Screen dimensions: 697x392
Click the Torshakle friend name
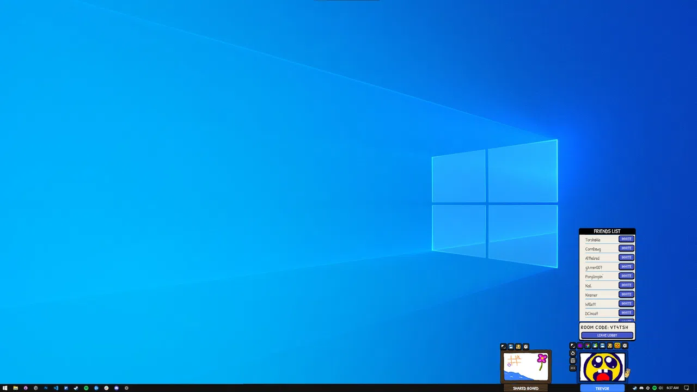coord(592,240)
